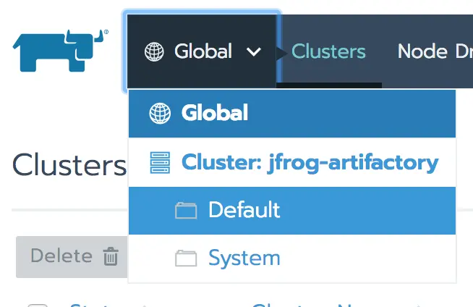Click the folder icon next to System

(x=186, y=258)
